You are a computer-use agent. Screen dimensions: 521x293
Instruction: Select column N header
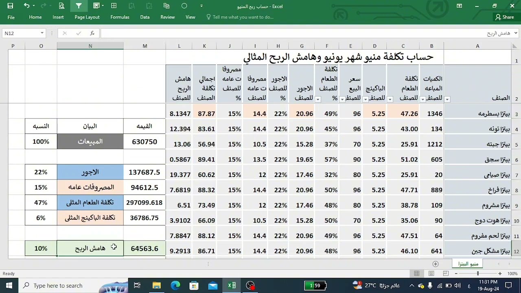(x=90, y=46)
